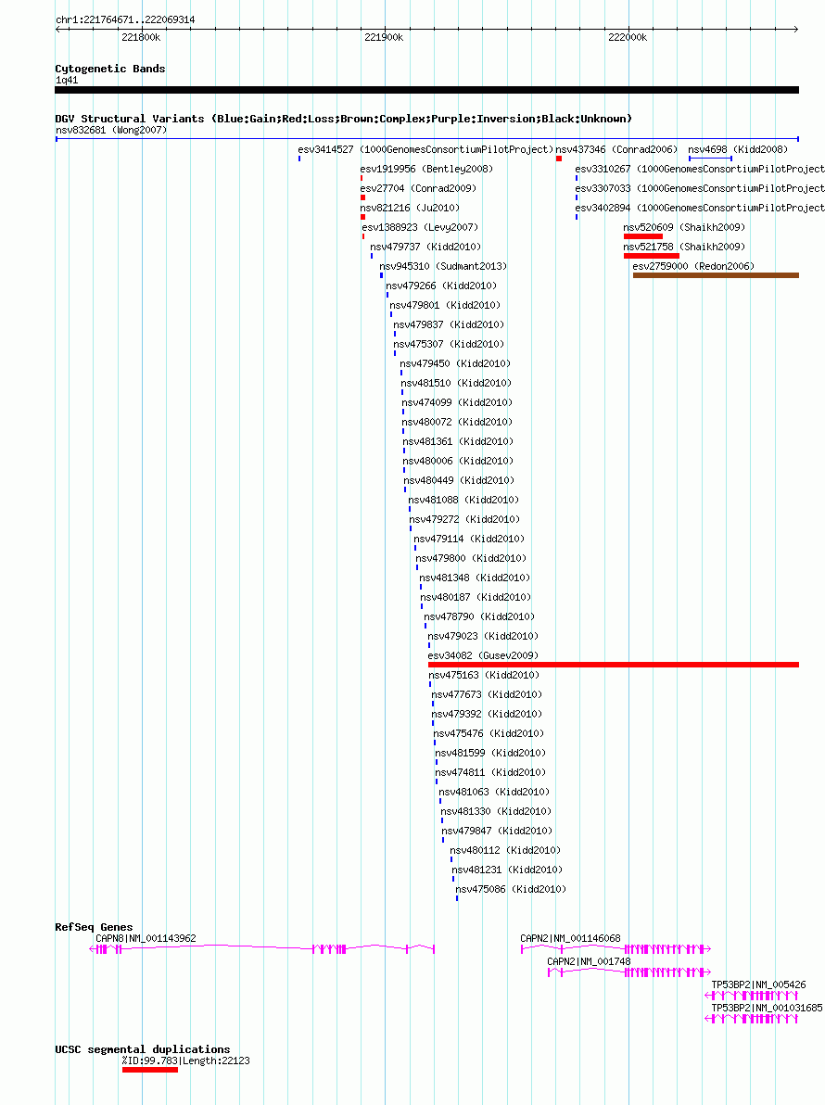Click nsv474099 (Kidd2010) label
The height and width of the screenshot is (1105, 825).
click(x=457, y=403)
